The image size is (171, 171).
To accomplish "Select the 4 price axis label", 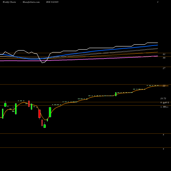I will (163, 149).
